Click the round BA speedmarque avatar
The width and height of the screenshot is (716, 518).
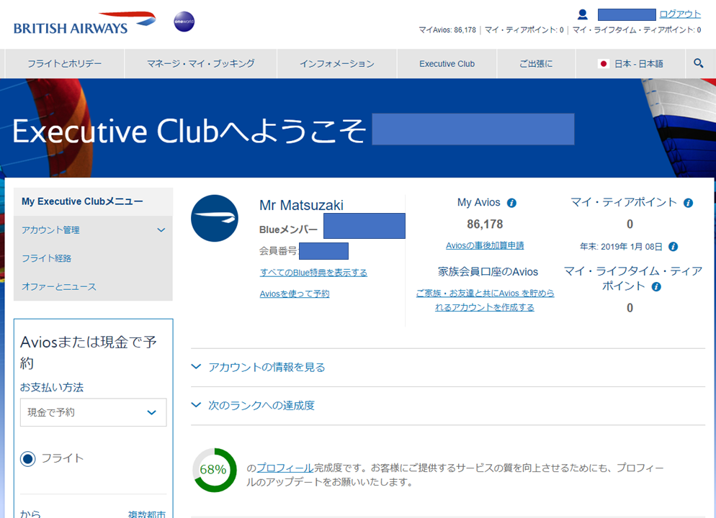click(x=215, y=219)
